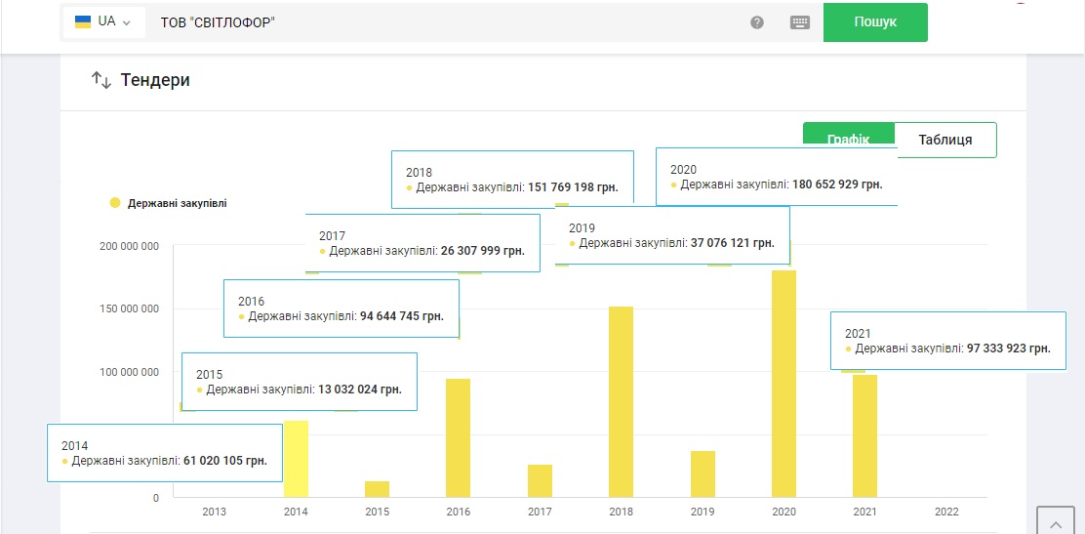The image size is (1085, 534).
Task: Click the Тендери section heading
Action: click(x=155, y=80)
